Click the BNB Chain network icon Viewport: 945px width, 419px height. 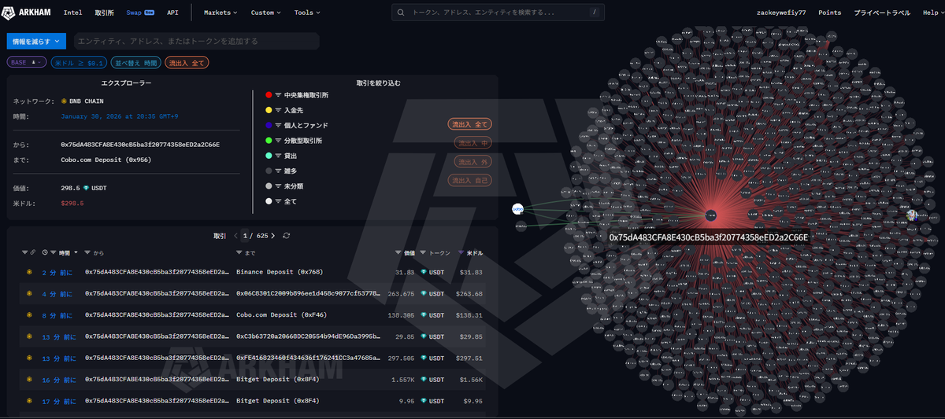pyautogui.click(x=64, y=101)
